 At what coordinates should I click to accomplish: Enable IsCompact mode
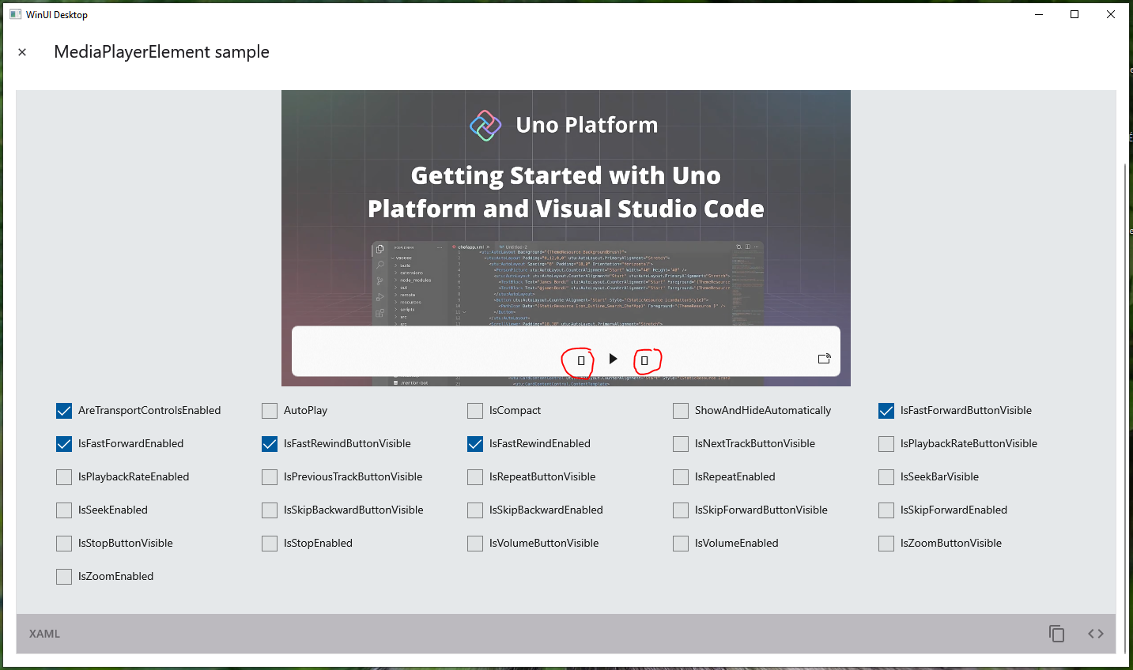pyautogui.click(x=474, y=411)
